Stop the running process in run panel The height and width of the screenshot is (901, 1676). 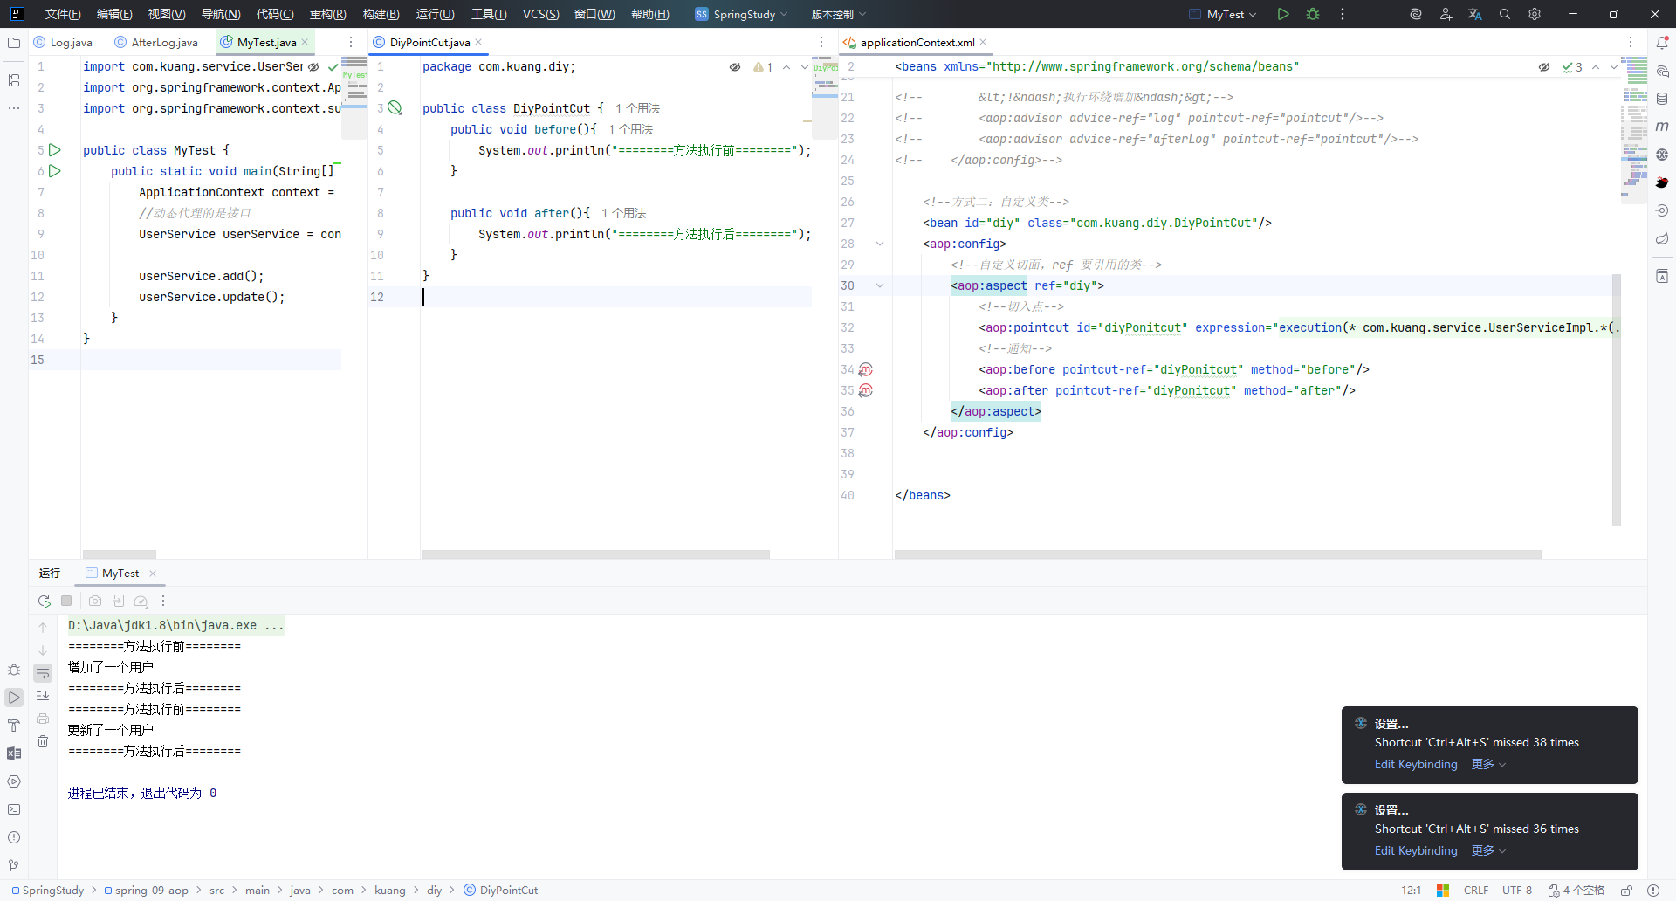coord(66,601)
